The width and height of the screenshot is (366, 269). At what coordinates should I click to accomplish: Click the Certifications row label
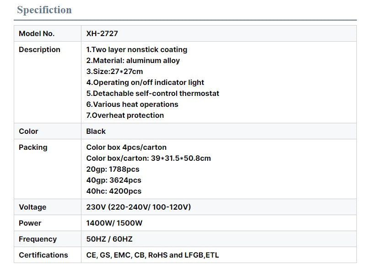click(x=43, y=255)
